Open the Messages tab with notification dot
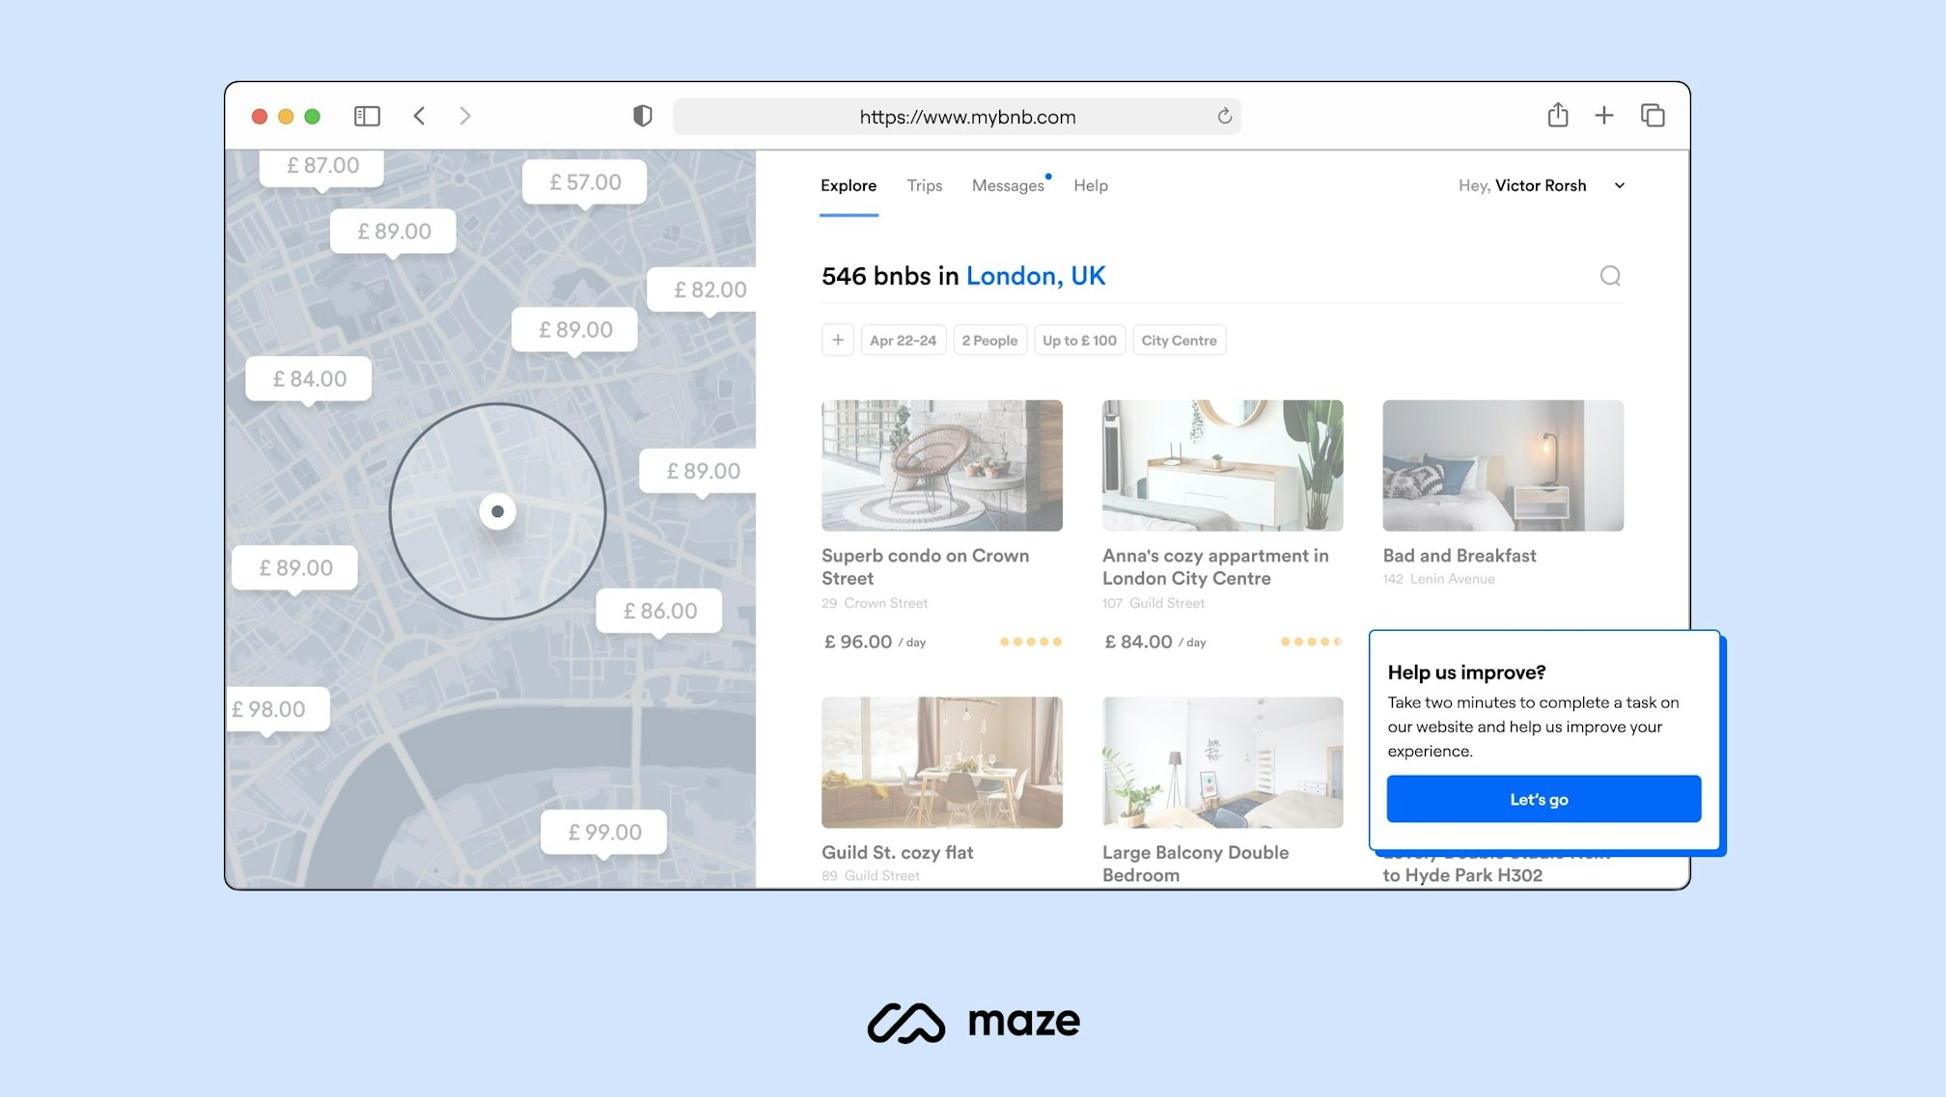The image size is (1946, 1097). [1007, 185]
